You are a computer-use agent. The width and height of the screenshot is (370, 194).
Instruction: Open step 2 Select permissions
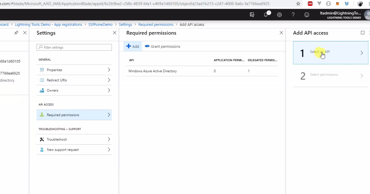331,76
